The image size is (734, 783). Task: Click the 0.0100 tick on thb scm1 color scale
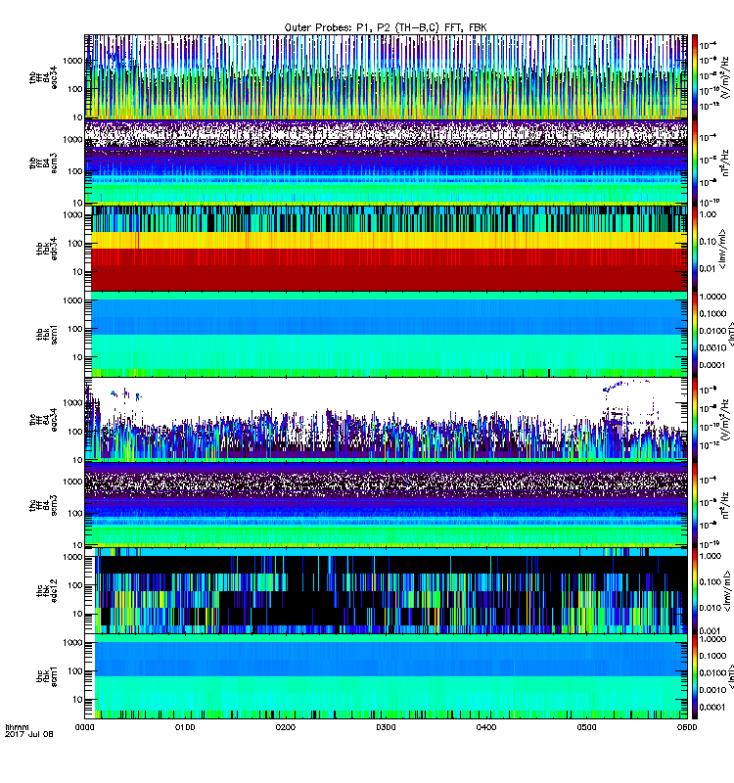[x=712, y=331]
